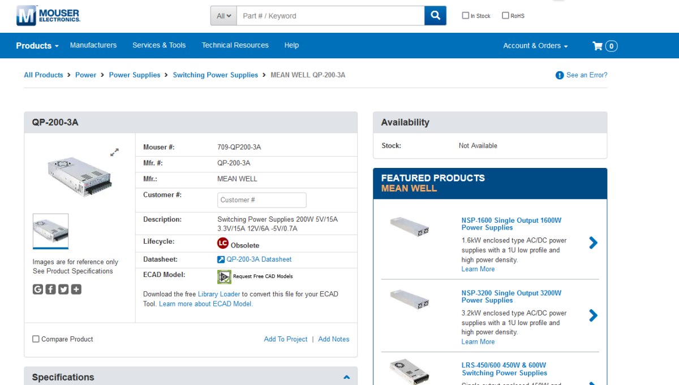Open the Products dropdown menu
679x385 pixels.
[x=37, y=46]
